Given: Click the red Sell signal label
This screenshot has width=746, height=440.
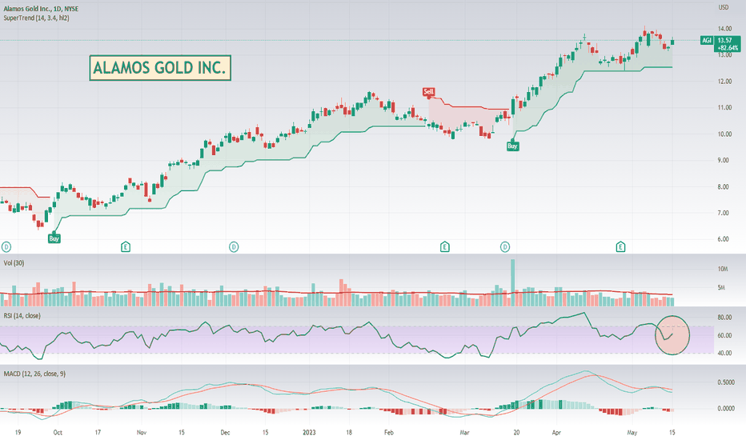Looking at the screenshot, I should (x=429, y=91).
